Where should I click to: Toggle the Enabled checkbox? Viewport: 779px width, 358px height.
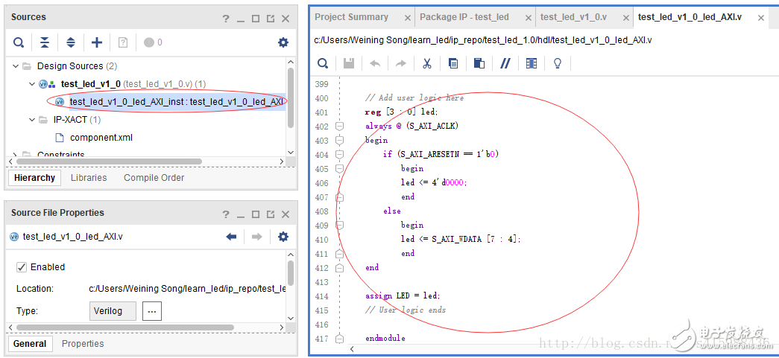point(22,267)
